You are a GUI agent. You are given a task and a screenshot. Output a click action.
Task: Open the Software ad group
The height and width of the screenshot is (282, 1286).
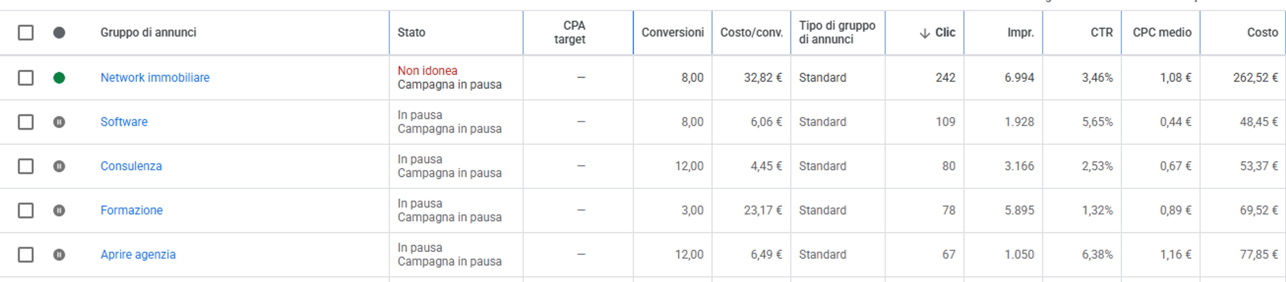pos(124,122)
